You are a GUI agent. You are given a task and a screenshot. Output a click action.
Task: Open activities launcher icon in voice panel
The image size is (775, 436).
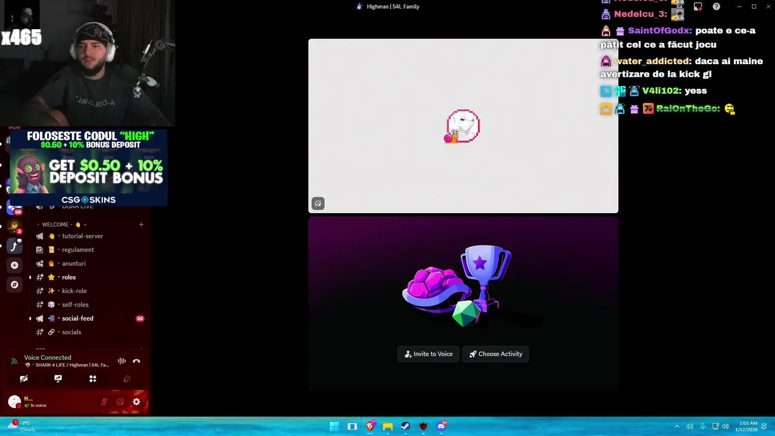(93, 378)
